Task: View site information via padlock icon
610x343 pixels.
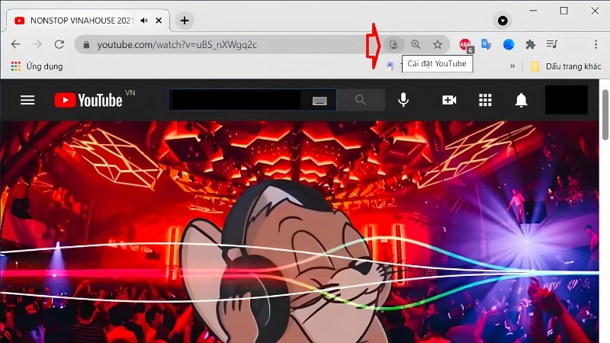Action: click(x=86, y=45)
